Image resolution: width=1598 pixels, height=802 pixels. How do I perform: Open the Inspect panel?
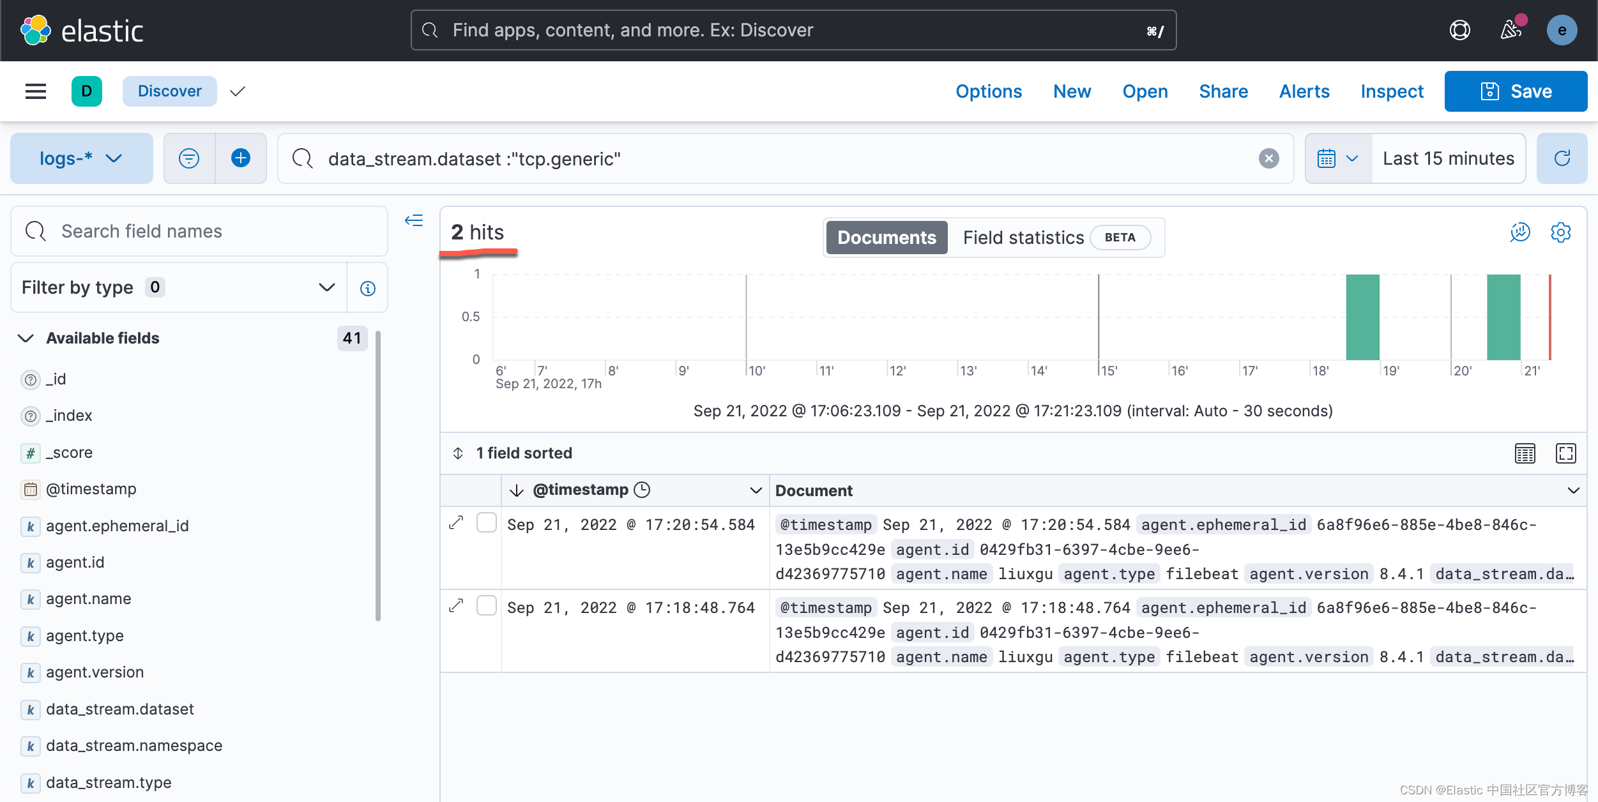click(1392, 91)
